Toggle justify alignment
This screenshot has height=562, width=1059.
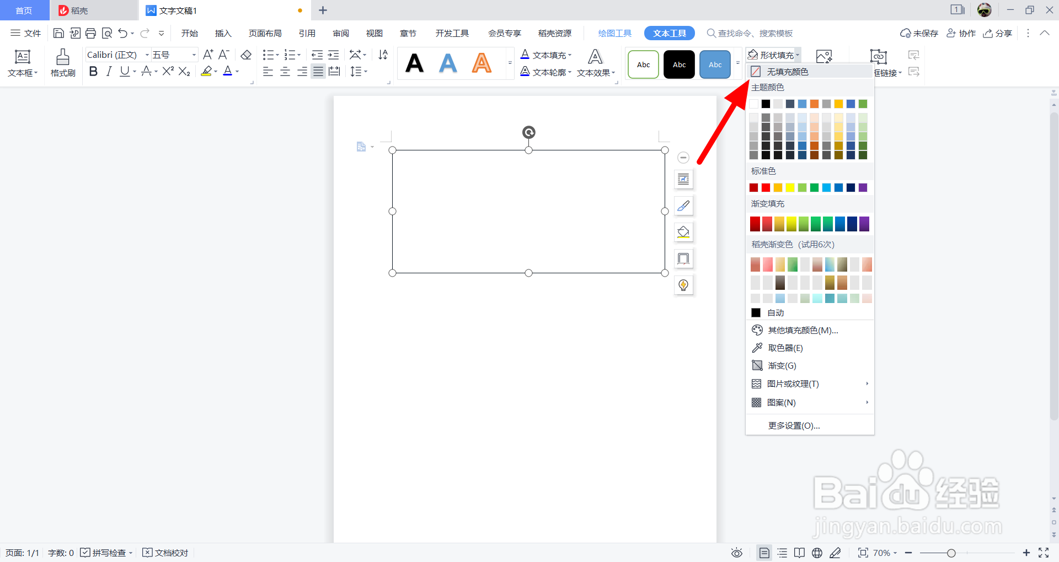tap(318, 71)
